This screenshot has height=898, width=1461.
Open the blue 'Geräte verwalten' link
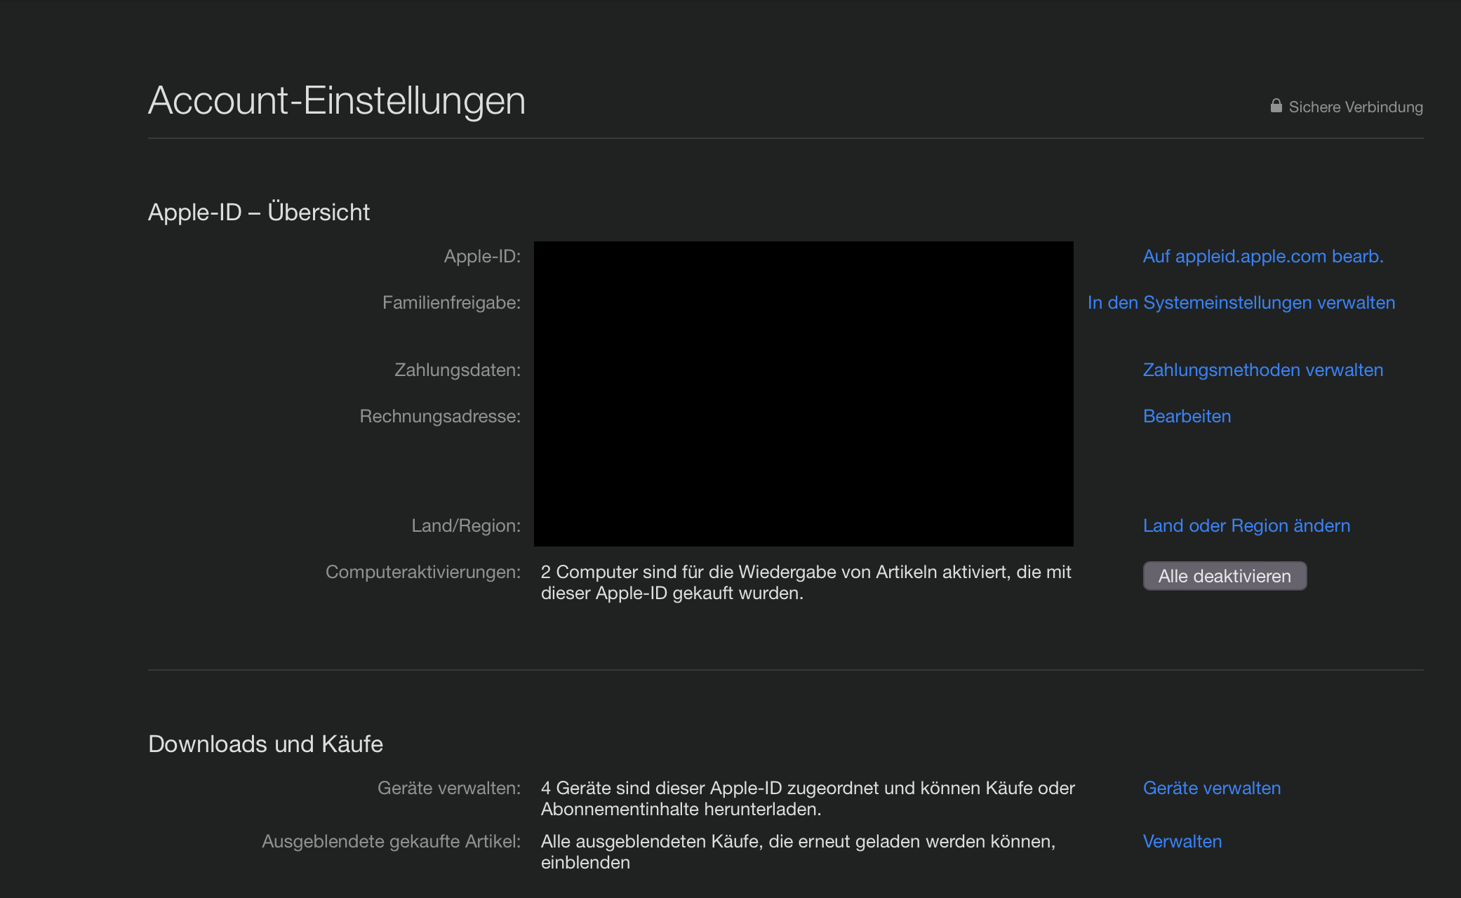tap(1211, 788)
